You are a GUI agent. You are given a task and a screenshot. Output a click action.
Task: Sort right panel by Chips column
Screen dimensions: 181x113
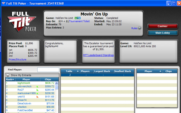pos(170,71)
